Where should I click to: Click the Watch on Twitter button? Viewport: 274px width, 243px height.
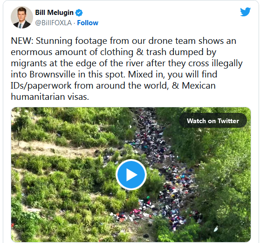(213, 121)
